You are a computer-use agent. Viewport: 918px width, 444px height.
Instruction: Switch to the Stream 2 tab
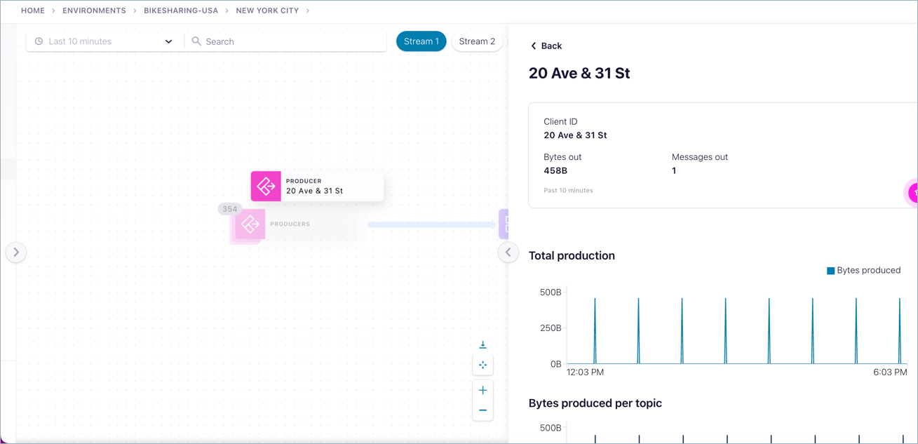point(477,41)
